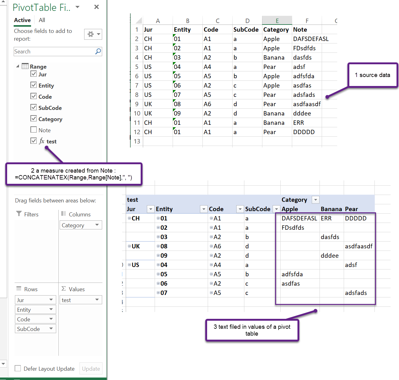The width and height of the screenshot is (399, 380).
Task: Click the Banana column header in the pivot
Action: [331, 209]
